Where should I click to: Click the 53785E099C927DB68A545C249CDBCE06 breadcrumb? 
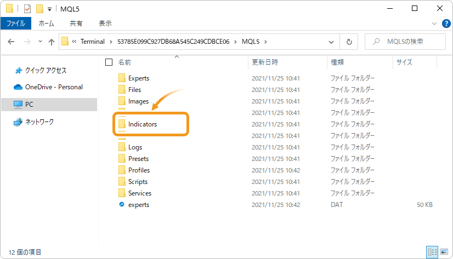(x=173, y=42)
